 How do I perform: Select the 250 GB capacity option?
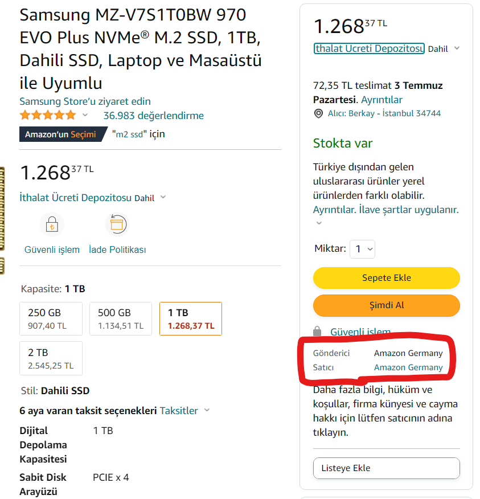51,318
